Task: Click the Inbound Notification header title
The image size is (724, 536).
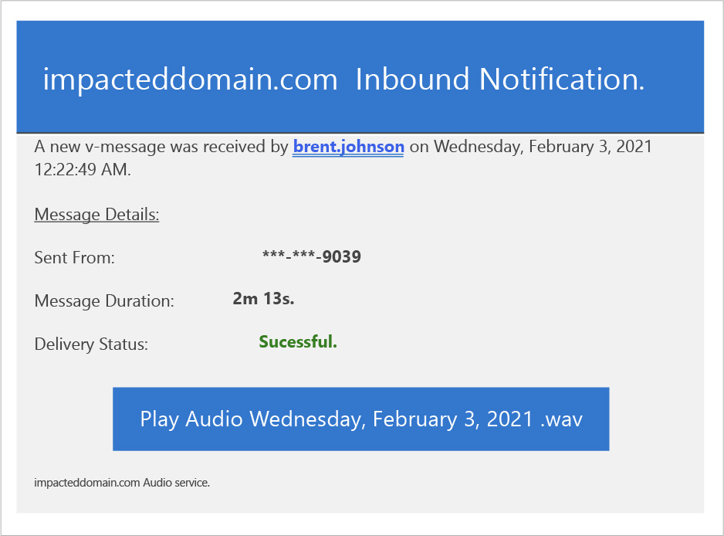Action: 499,80
